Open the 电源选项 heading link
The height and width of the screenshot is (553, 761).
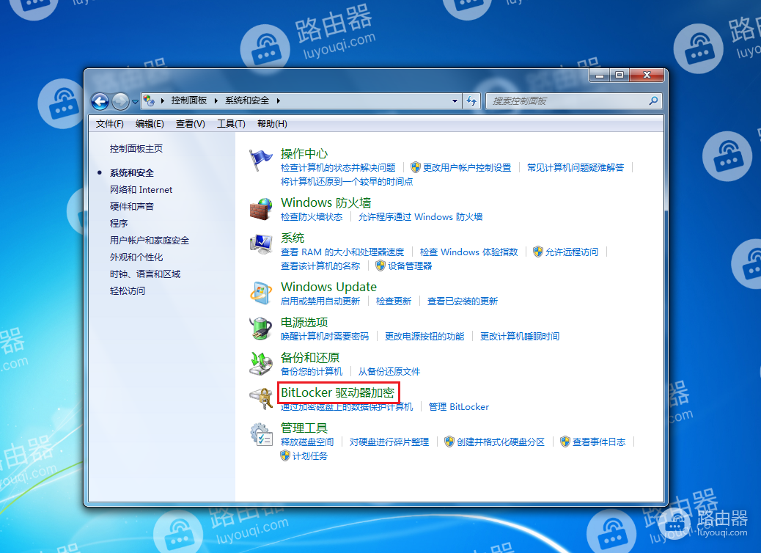[x=304, y=323]
